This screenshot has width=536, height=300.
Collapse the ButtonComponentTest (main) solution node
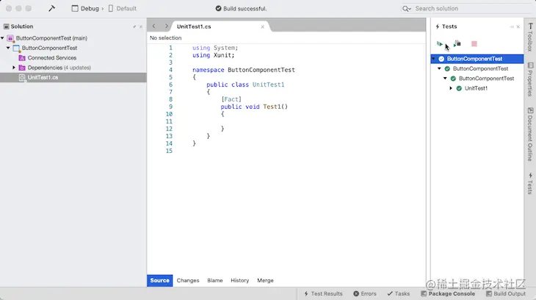point(2,38)
